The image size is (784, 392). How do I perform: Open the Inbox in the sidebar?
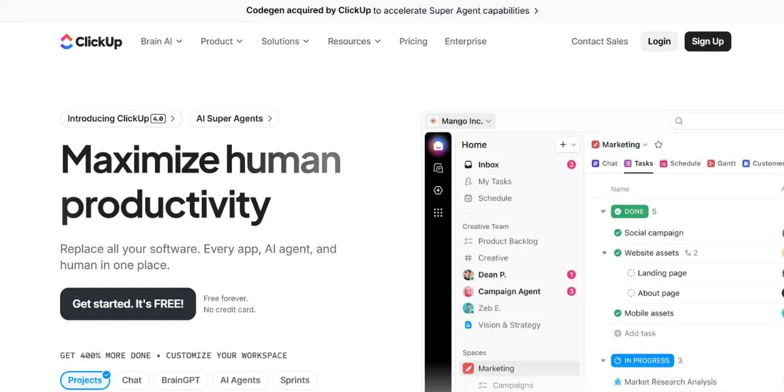click(x=488, y=164)
